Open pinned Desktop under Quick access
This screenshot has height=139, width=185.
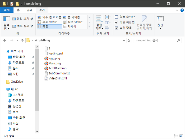(x=16, y=57)
